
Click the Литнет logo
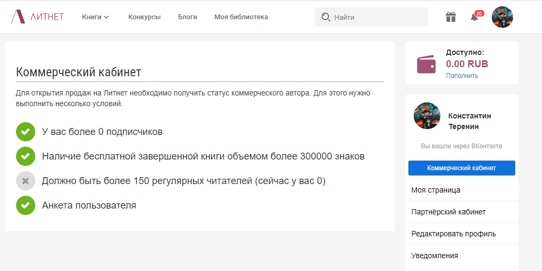37,17
